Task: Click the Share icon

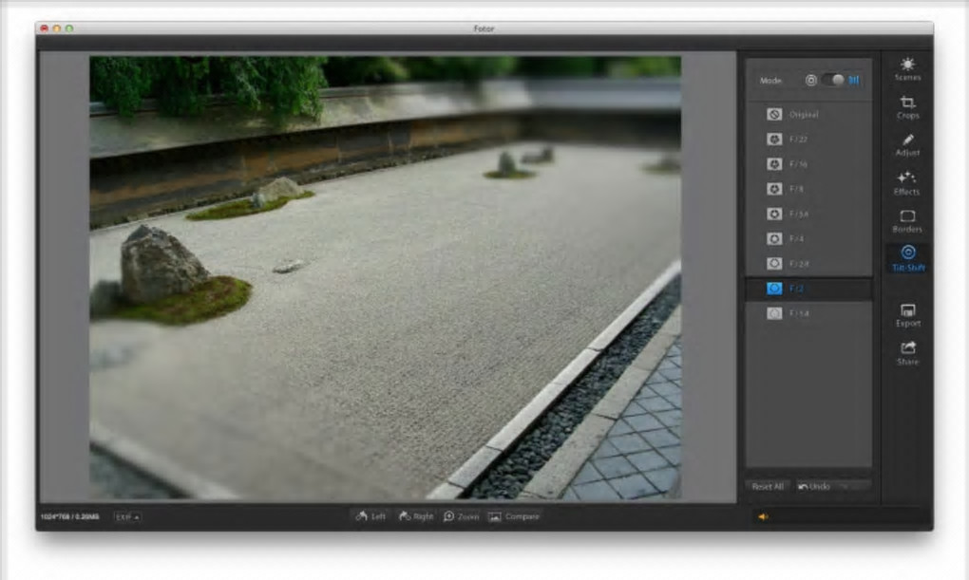Action: pyautogui.click(x=908, y=353)
